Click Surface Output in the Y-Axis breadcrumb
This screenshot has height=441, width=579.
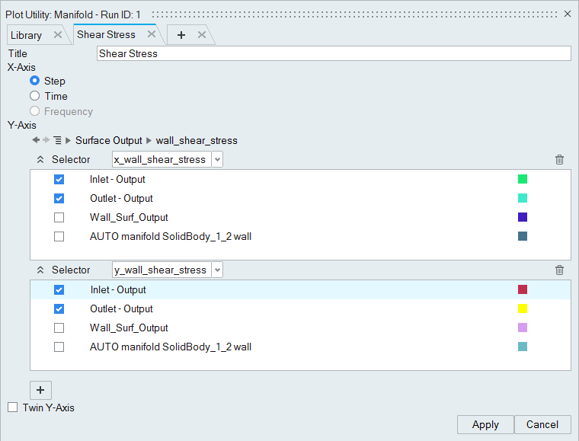tap(108, 140)
